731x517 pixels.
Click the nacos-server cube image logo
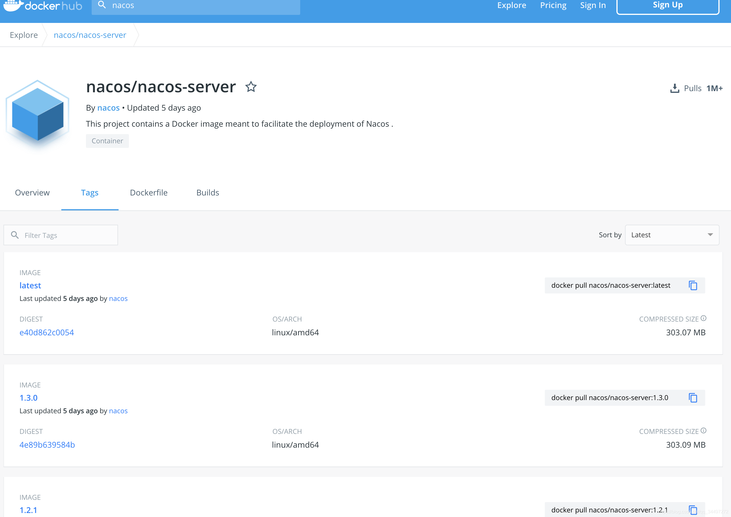[38, 115]
